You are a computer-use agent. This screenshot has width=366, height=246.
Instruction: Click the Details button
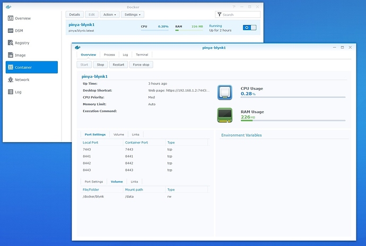tap(74, 14)
